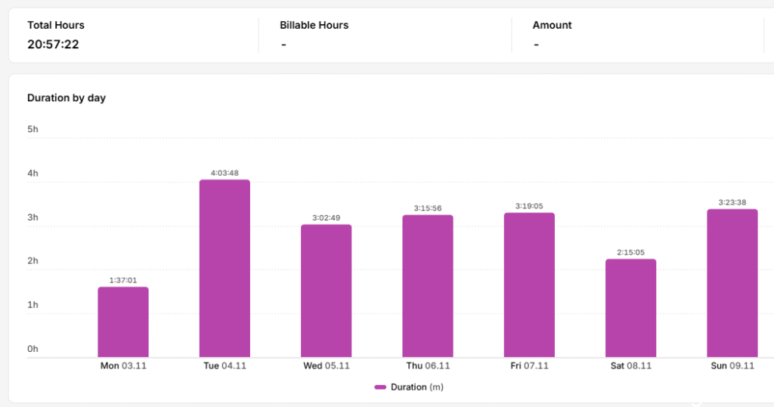
Task: Click the 1h y-axis label
Action: click(x=33, y=304)
